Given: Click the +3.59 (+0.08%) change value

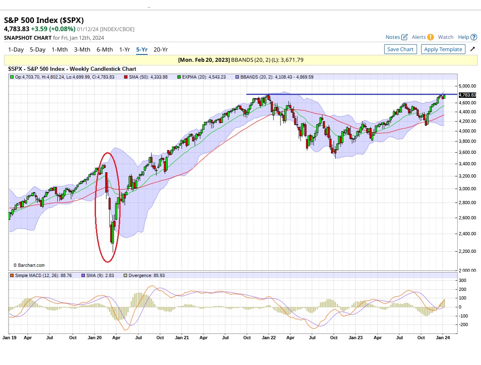Looking at the screenshot, I should tap(53, 29).
